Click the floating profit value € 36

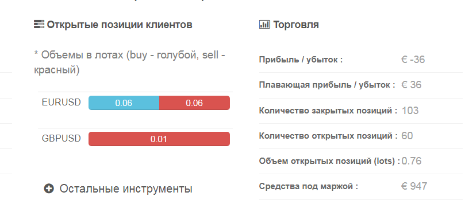coord(412,85)
